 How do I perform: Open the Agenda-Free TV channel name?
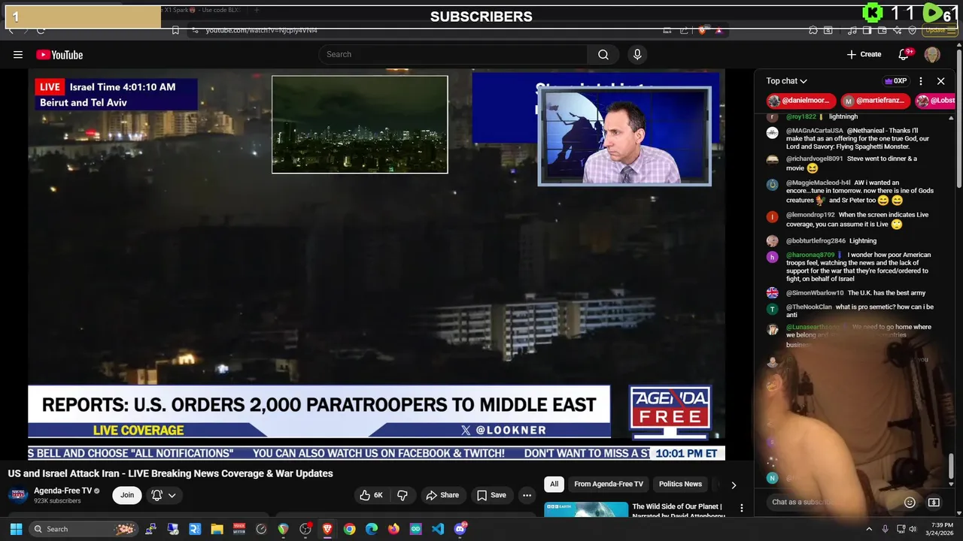[x=62, y=491]
